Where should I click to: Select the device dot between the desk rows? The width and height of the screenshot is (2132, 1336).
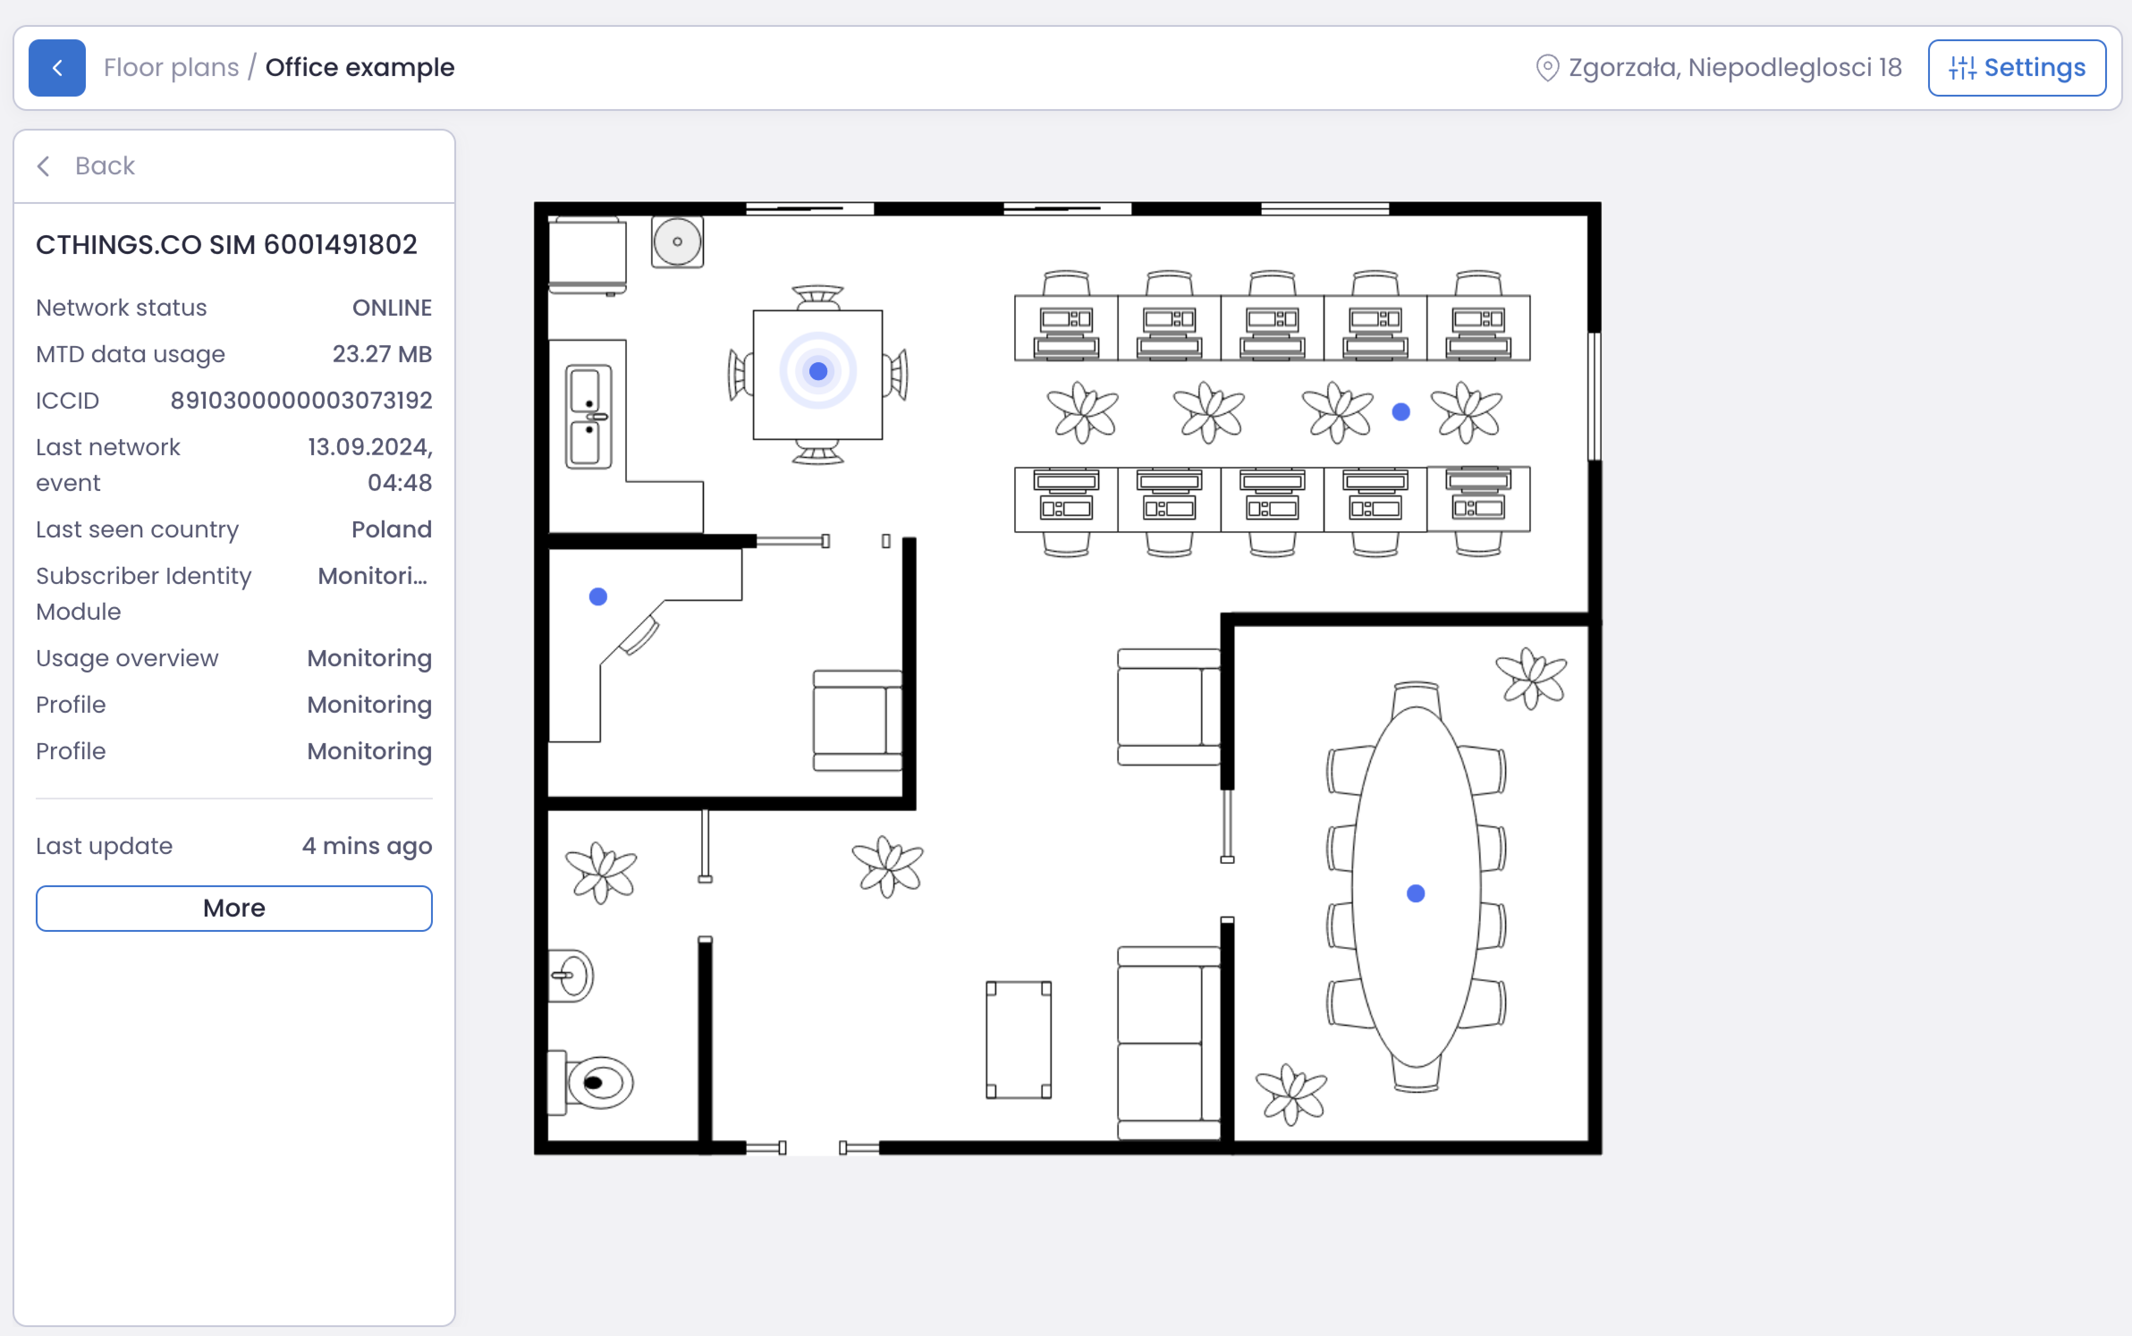pyautogui.click(x=1401, y=412)
